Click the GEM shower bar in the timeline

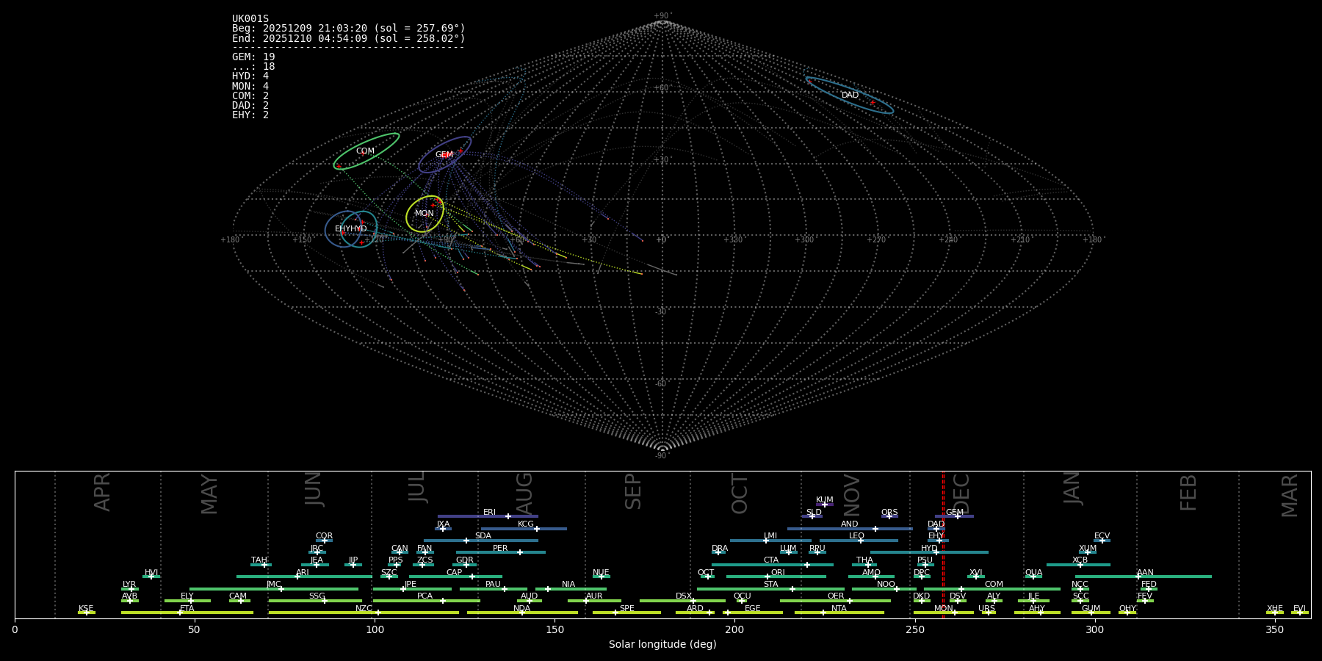pyautogui.click(x=954, y=516)
